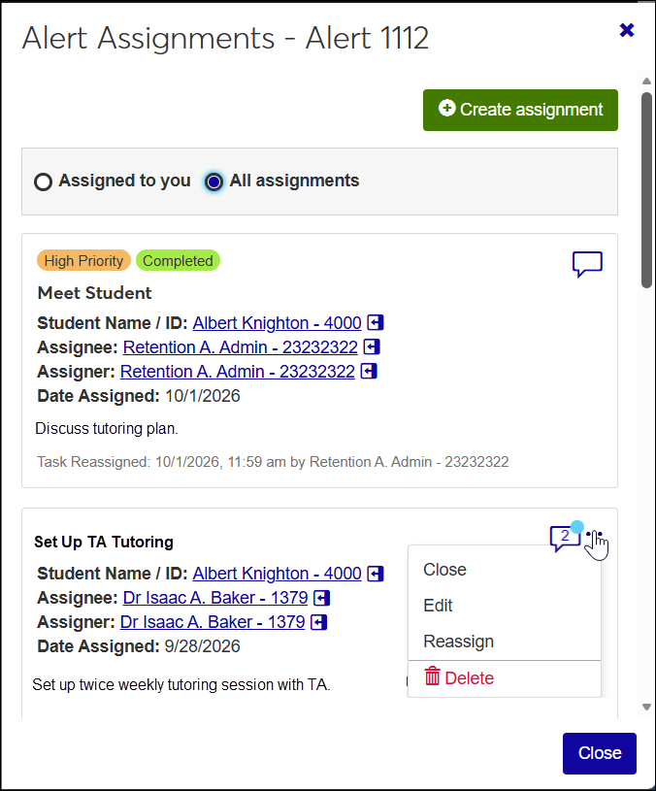Open Assigner Dr Isaac A. Baker link
Image resolution: width=656 pixels, height=791 pixels.
[x=213, y=622]
